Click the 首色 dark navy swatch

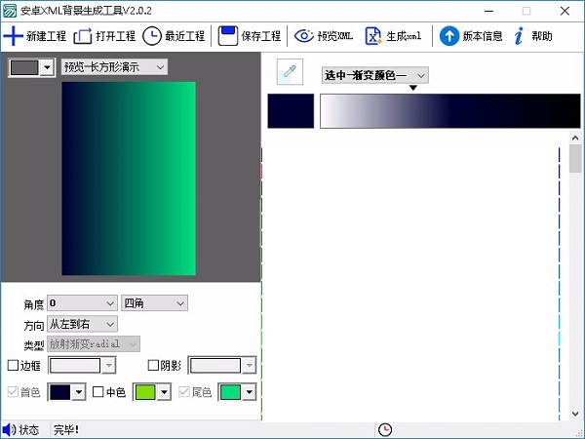coord(60,392)
